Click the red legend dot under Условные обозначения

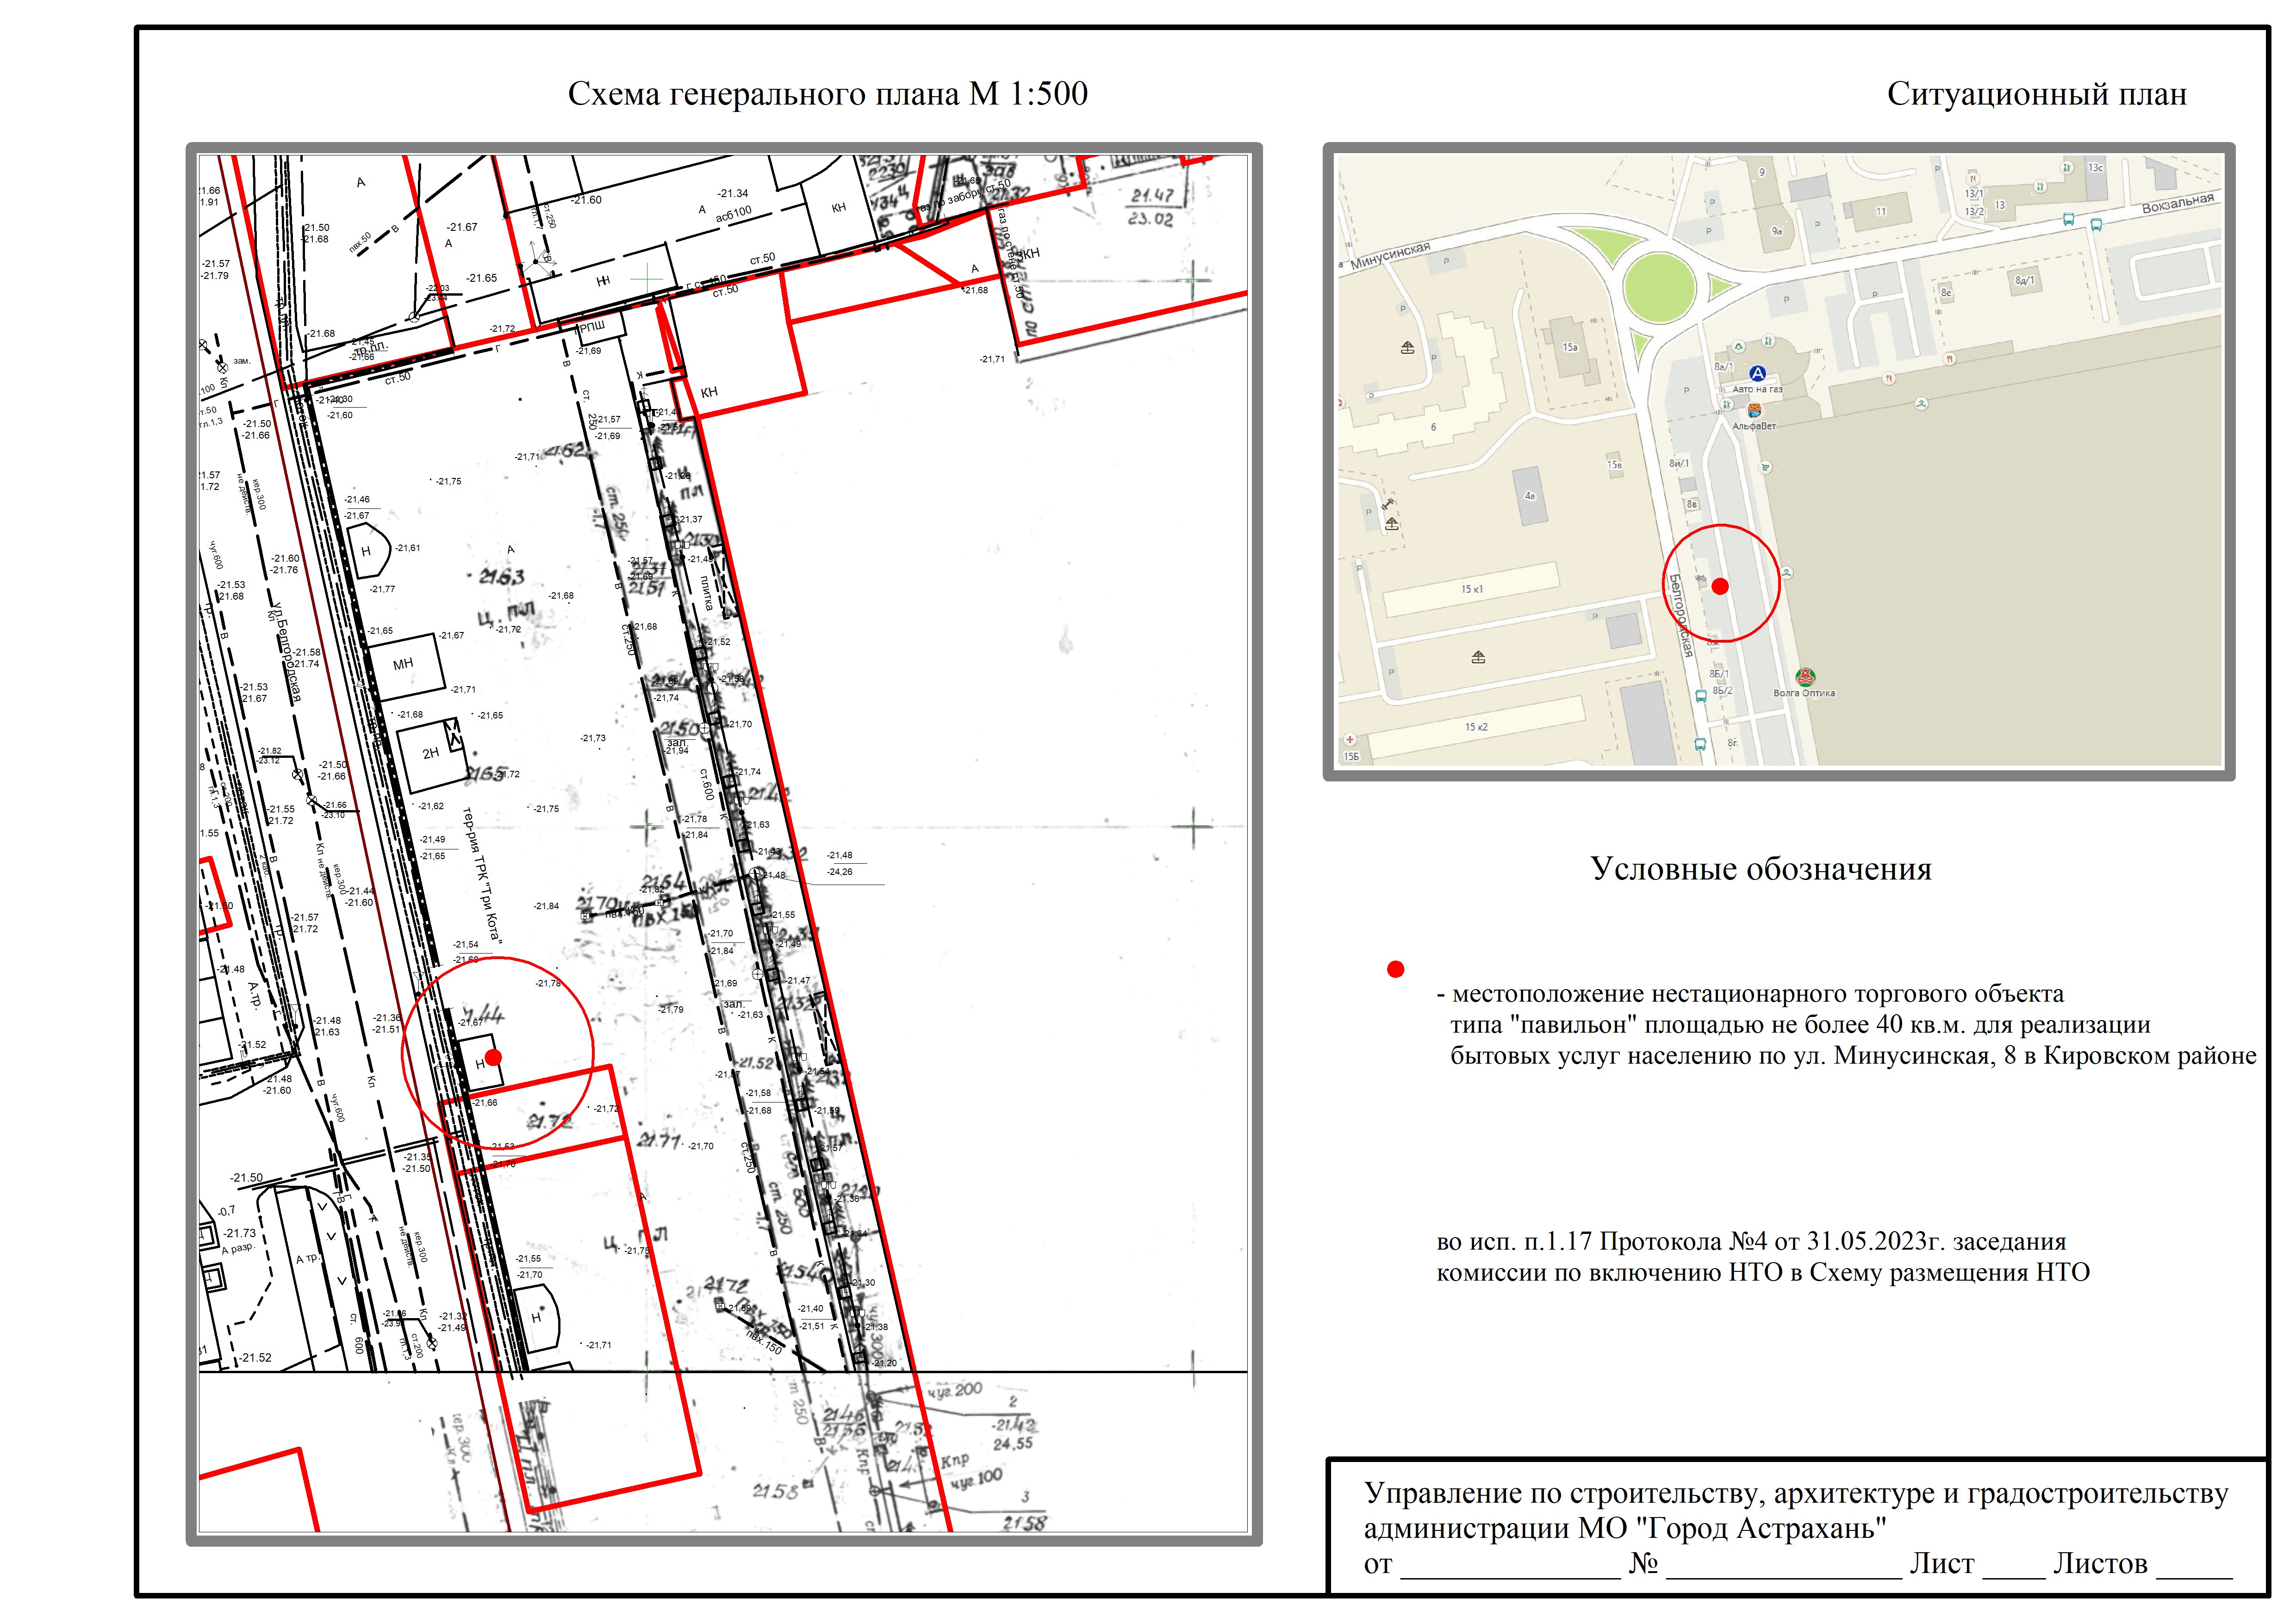[x=1396, y=969]
